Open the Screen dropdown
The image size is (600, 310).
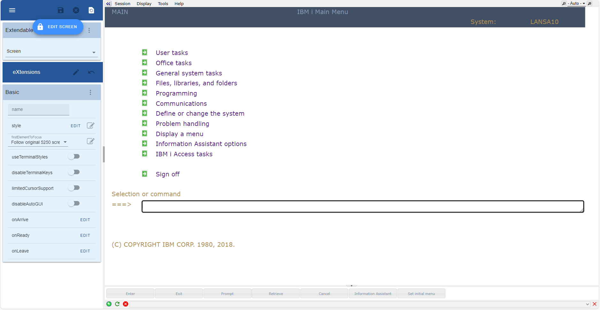click(51, 51)
